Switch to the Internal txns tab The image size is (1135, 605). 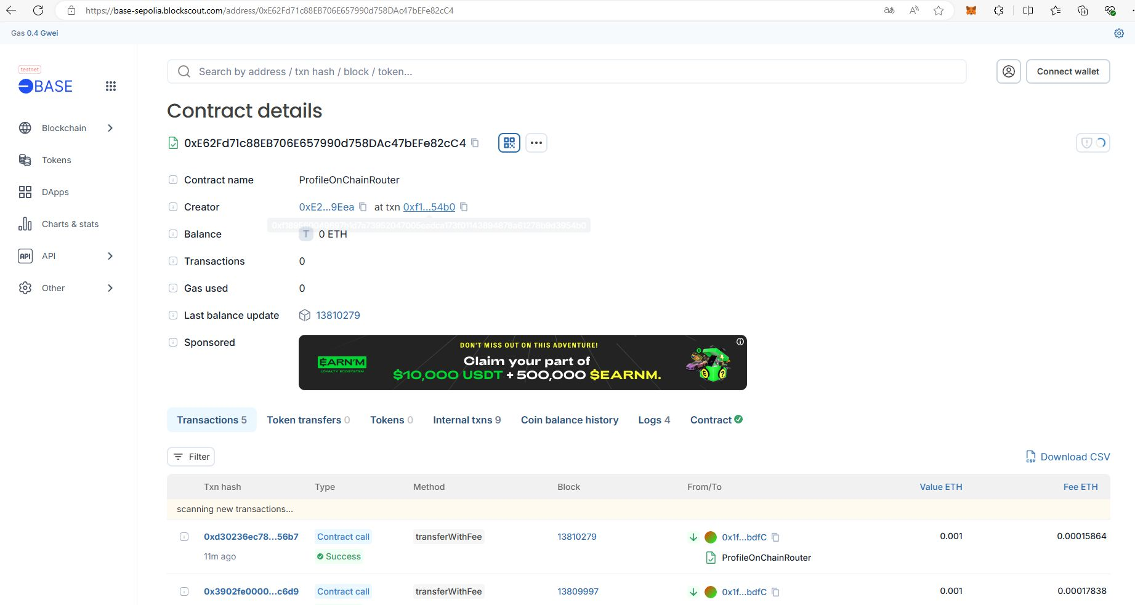click(467, 420)
